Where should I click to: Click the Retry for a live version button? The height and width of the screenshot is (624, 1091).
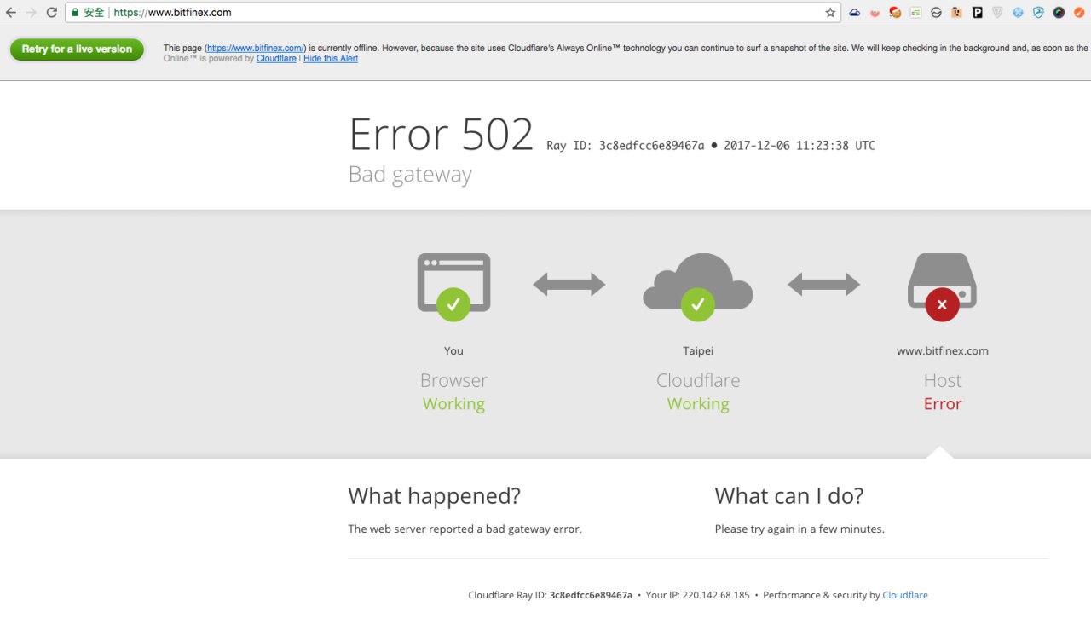(x=77, y=49)
